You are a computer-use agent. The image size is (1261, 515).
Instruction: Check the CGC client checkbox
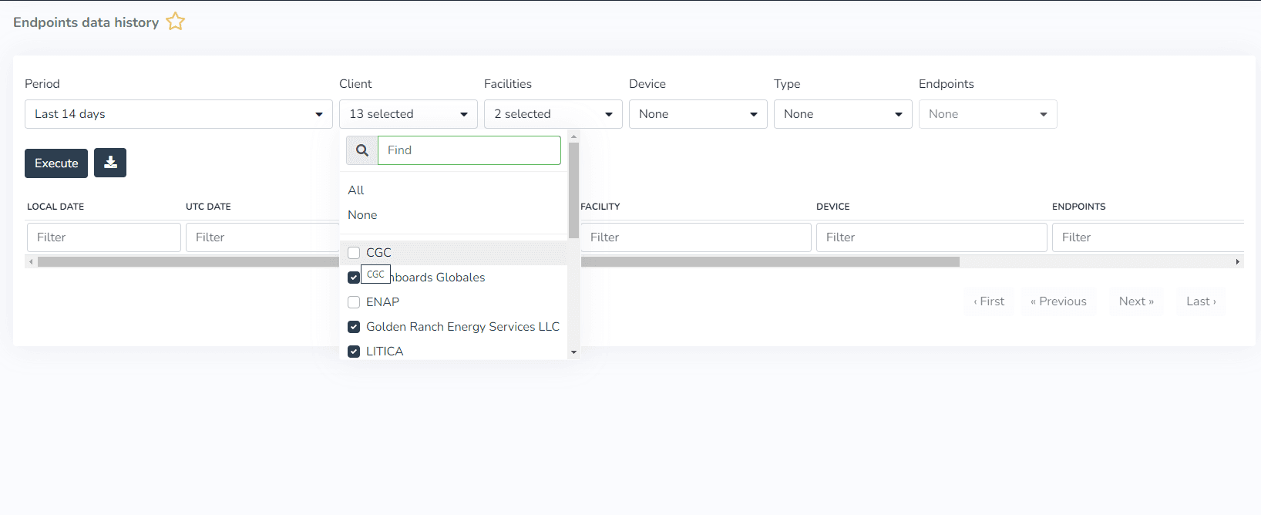point(354,253)
